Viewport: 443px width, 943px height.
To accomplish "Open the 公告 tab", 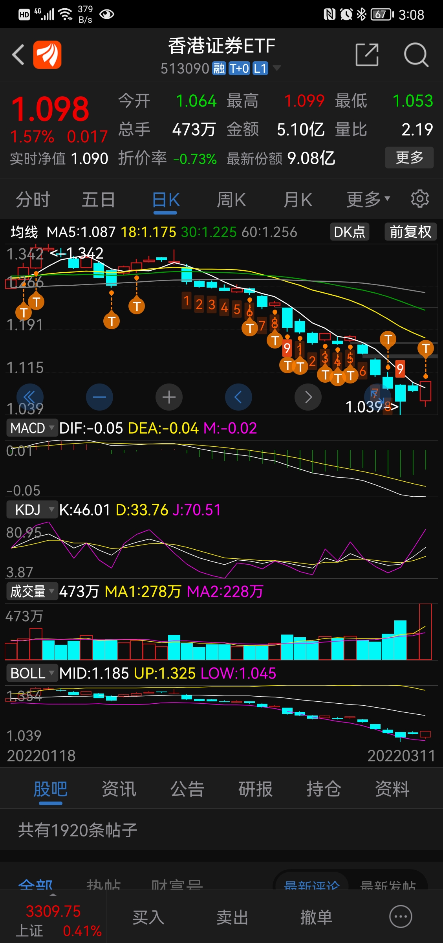I will coord(187,789).
